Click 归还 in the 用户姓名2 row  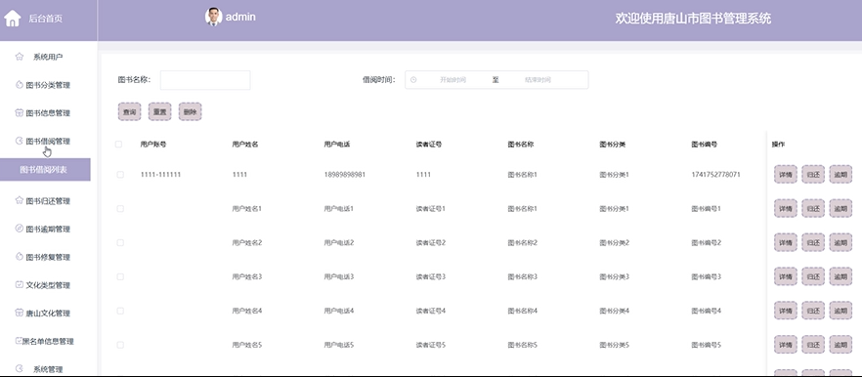tap(813, 242)
